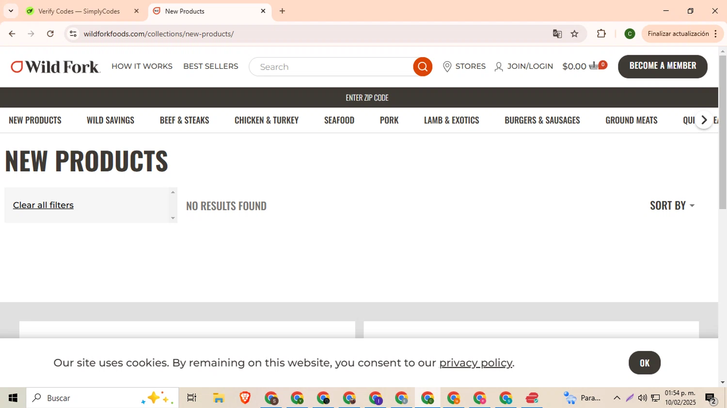Viewport: 727px width, 408px height.
Task: Open Beef & Steaks category
Action: pyautogui.click(x=185, y=120)
